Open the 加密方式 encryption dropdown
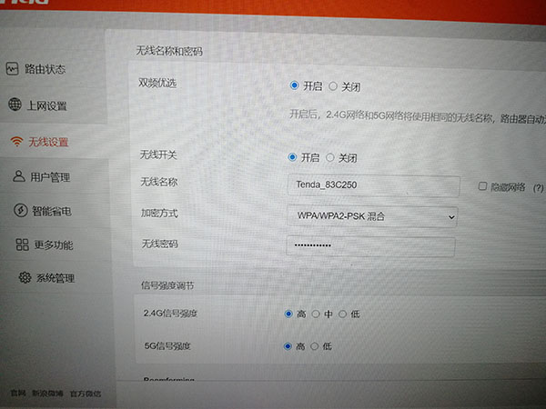This screenshot has height=409, width=546. [x=371, y=217]
